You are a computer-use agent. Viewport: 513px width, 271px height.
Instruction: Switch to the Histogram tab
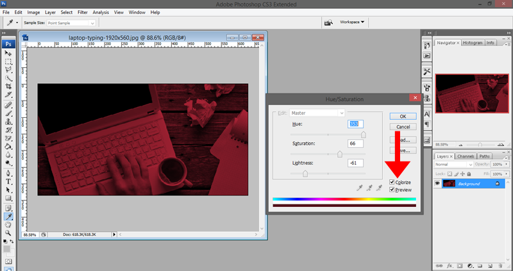473,43
